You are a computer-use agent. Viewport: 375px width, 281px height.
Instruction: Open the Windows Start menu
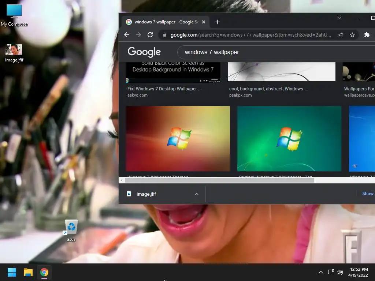pos(12,272)
